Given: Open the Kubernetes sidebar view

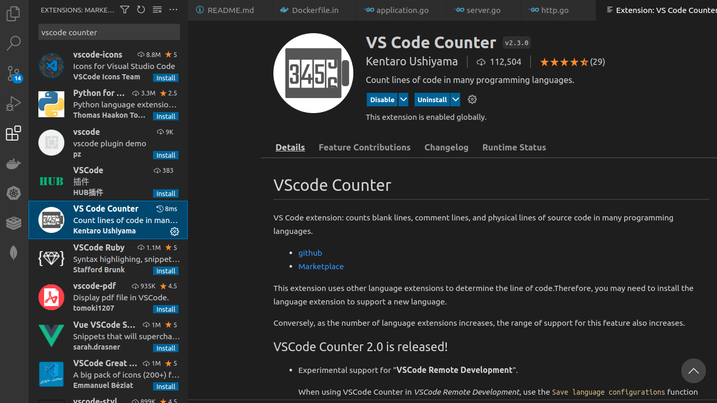Looking at the screenshot, I should coord(13,193).
